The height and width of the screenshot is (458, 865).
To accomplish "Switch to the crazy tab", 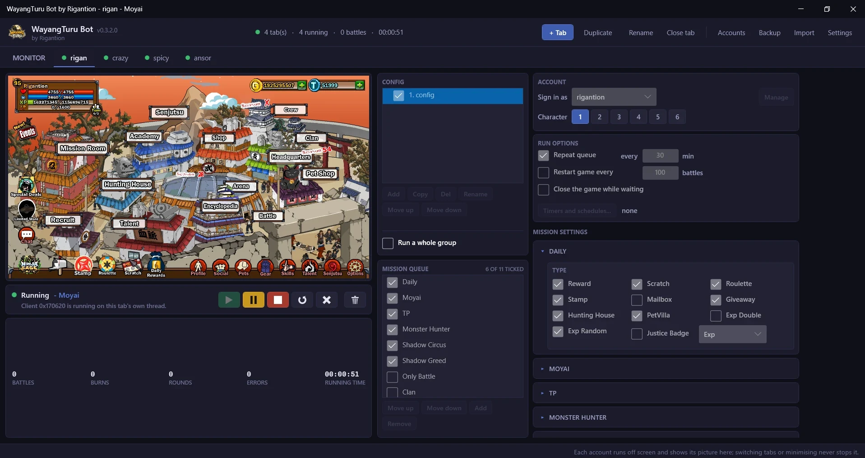I will point(116,58).
